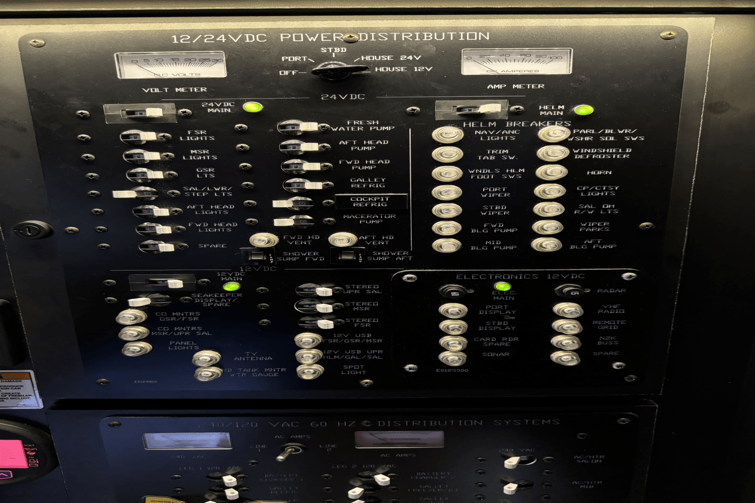Reset the AFT BLG PUMP breaker

[x=547, y=244]
